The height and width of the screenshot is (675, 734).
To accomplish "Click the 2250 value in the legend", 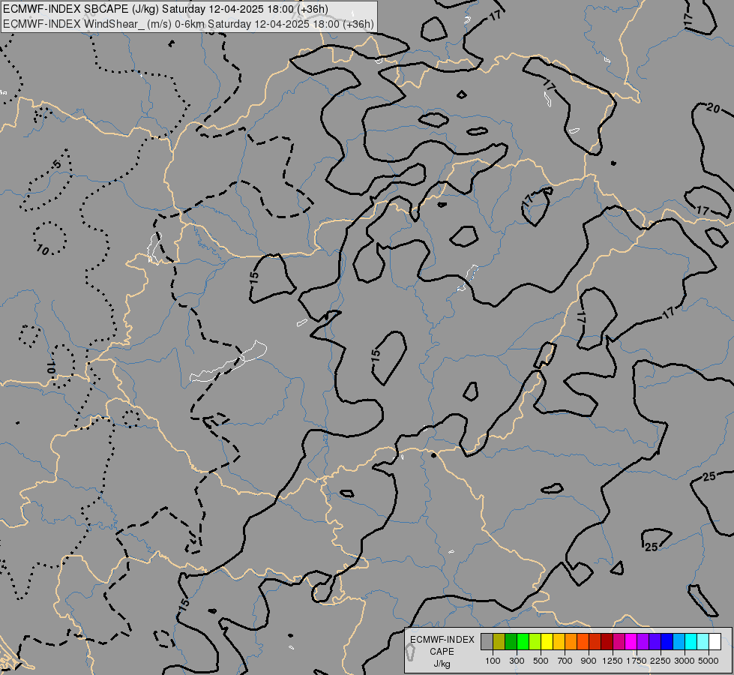I will [661, 661].
